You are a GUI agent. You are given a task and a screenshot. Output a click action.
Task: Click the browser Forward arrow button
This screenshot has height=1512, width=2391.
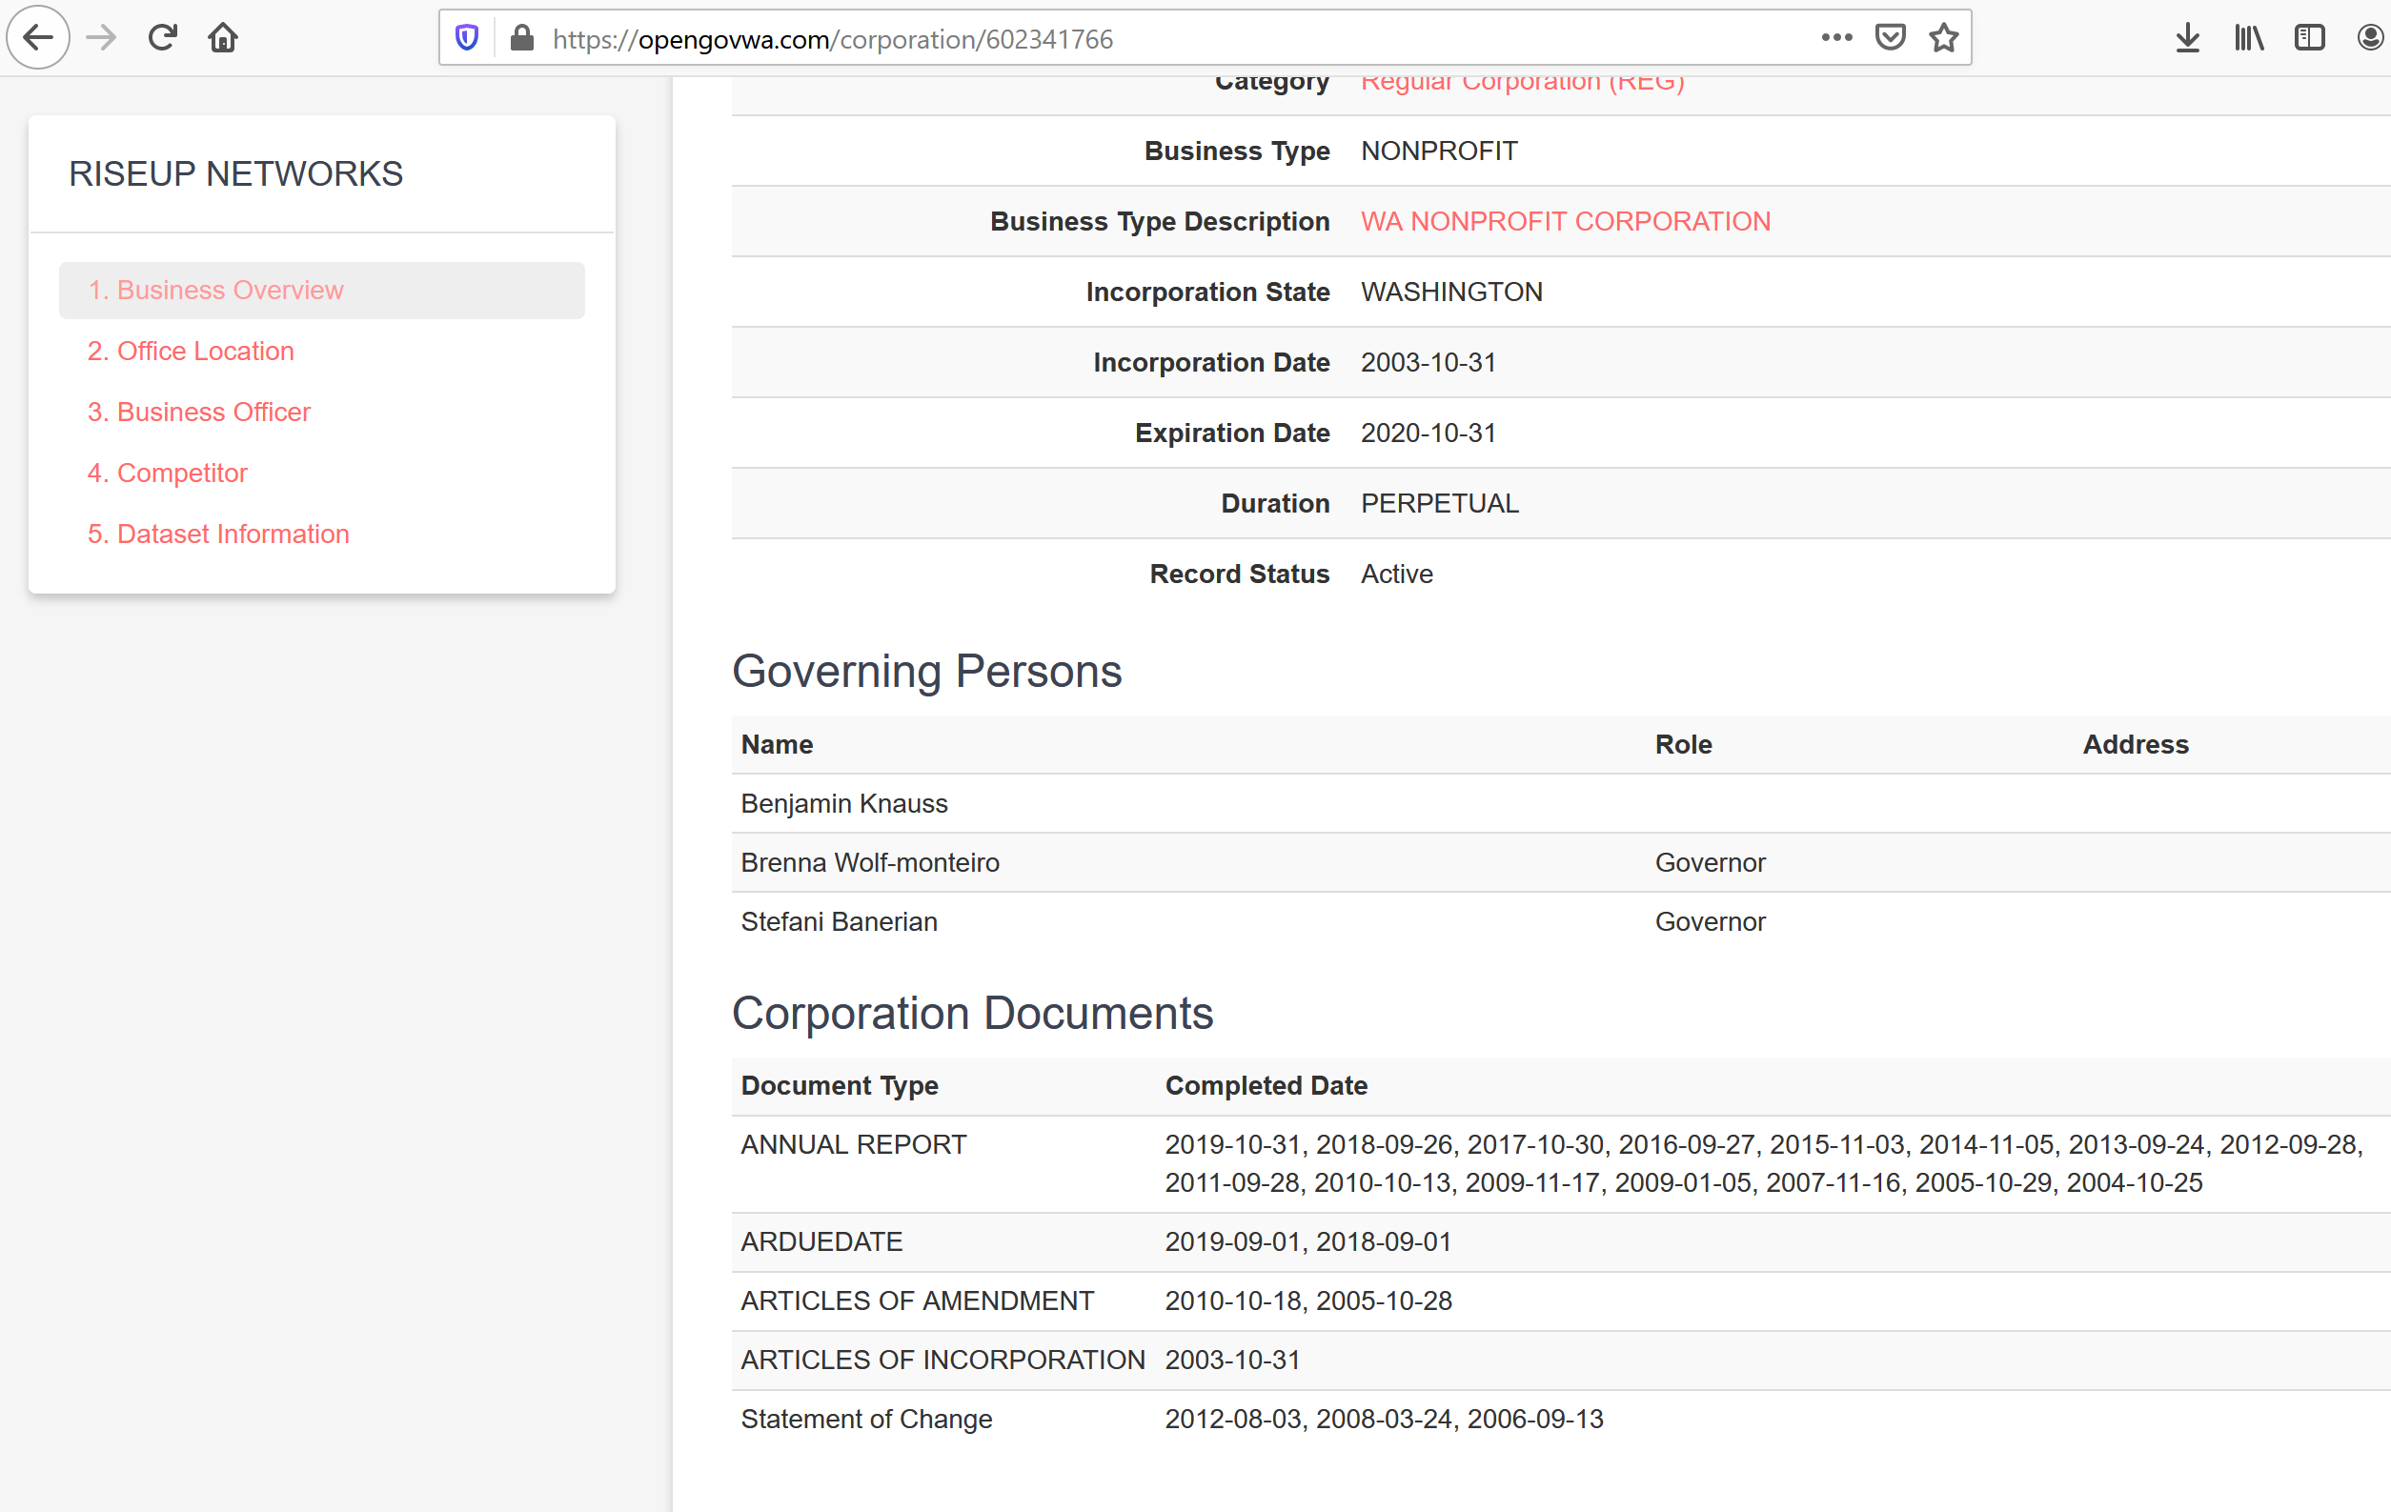[x=101, y=38]
